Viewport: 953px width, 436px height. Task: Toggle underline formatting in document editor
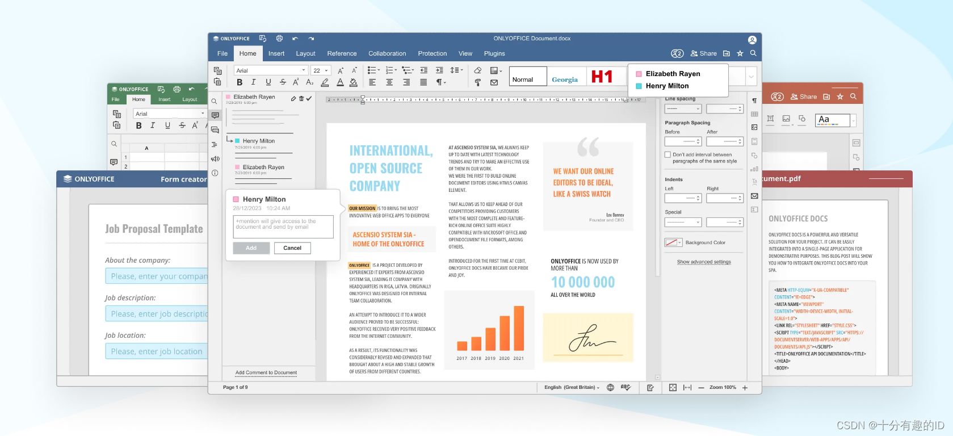268,82
